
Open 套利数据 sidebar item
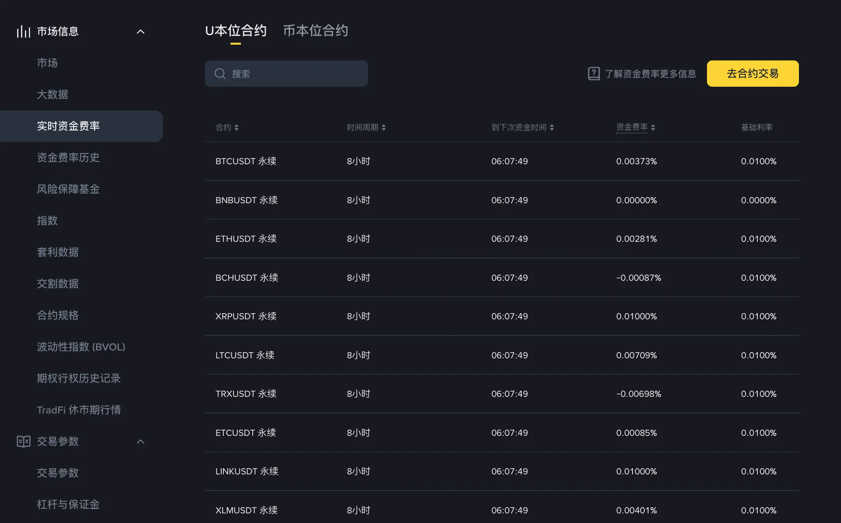pos(58,252)
